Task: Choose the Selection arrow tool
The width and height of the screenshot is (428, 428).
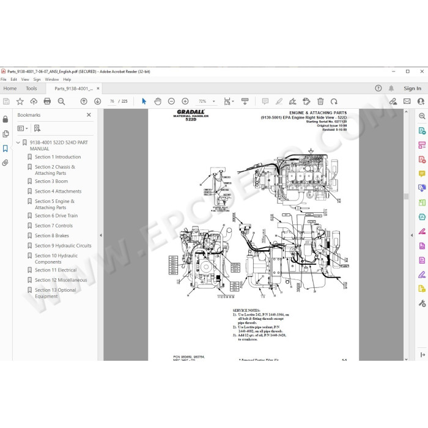Action: pos(144,101)
